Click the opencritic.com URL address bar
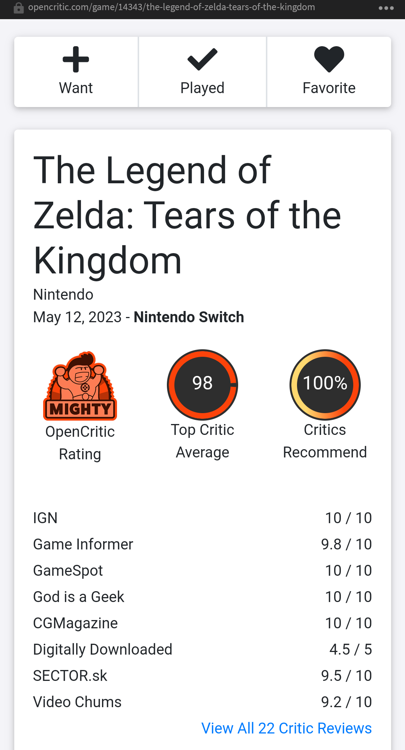405x750 pixels. coord(171,8)
